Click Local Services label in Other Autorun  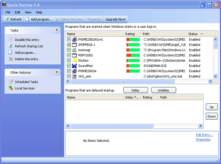25,88
